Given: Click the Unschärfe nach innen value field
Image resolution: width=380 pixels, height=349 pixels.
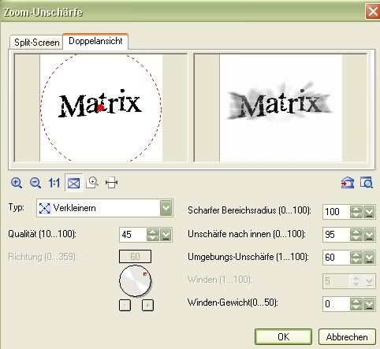Looking at the screenshot, I should tap(337, 235).
